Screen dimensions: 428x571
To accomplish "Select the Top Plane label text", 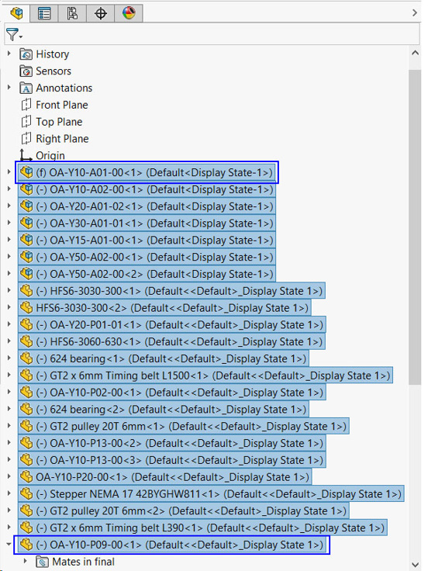I will [x=59, y=122].
